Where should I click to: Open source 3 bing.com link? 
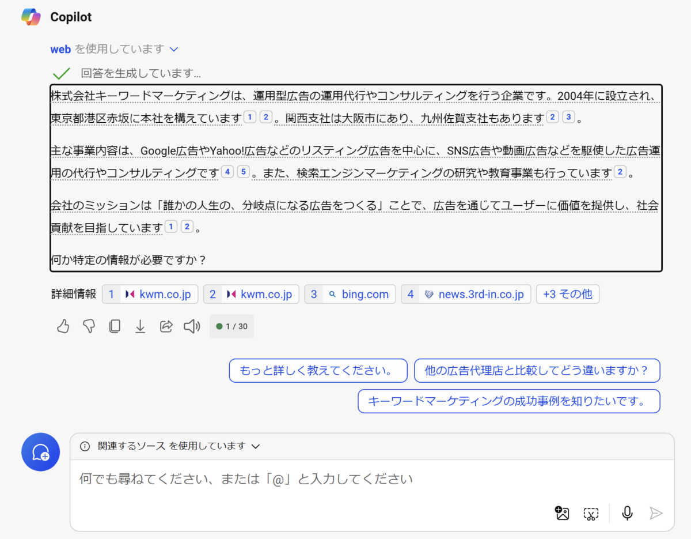(x=350, y=294)
